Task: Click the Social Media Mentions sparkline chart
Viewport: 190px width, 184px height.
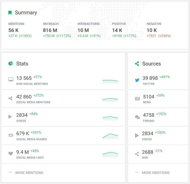Action: (110, 100)
